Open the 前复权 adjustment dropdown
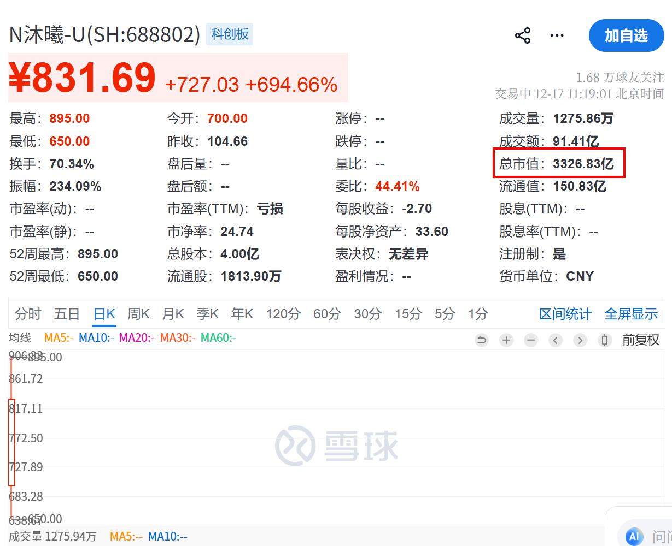This screenshot has height=546, width=672. 641,340
